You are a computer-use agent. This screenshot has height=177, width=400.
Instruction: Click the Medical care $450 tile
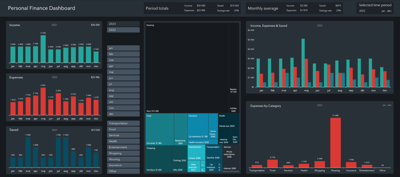click(x=225, y=136)
